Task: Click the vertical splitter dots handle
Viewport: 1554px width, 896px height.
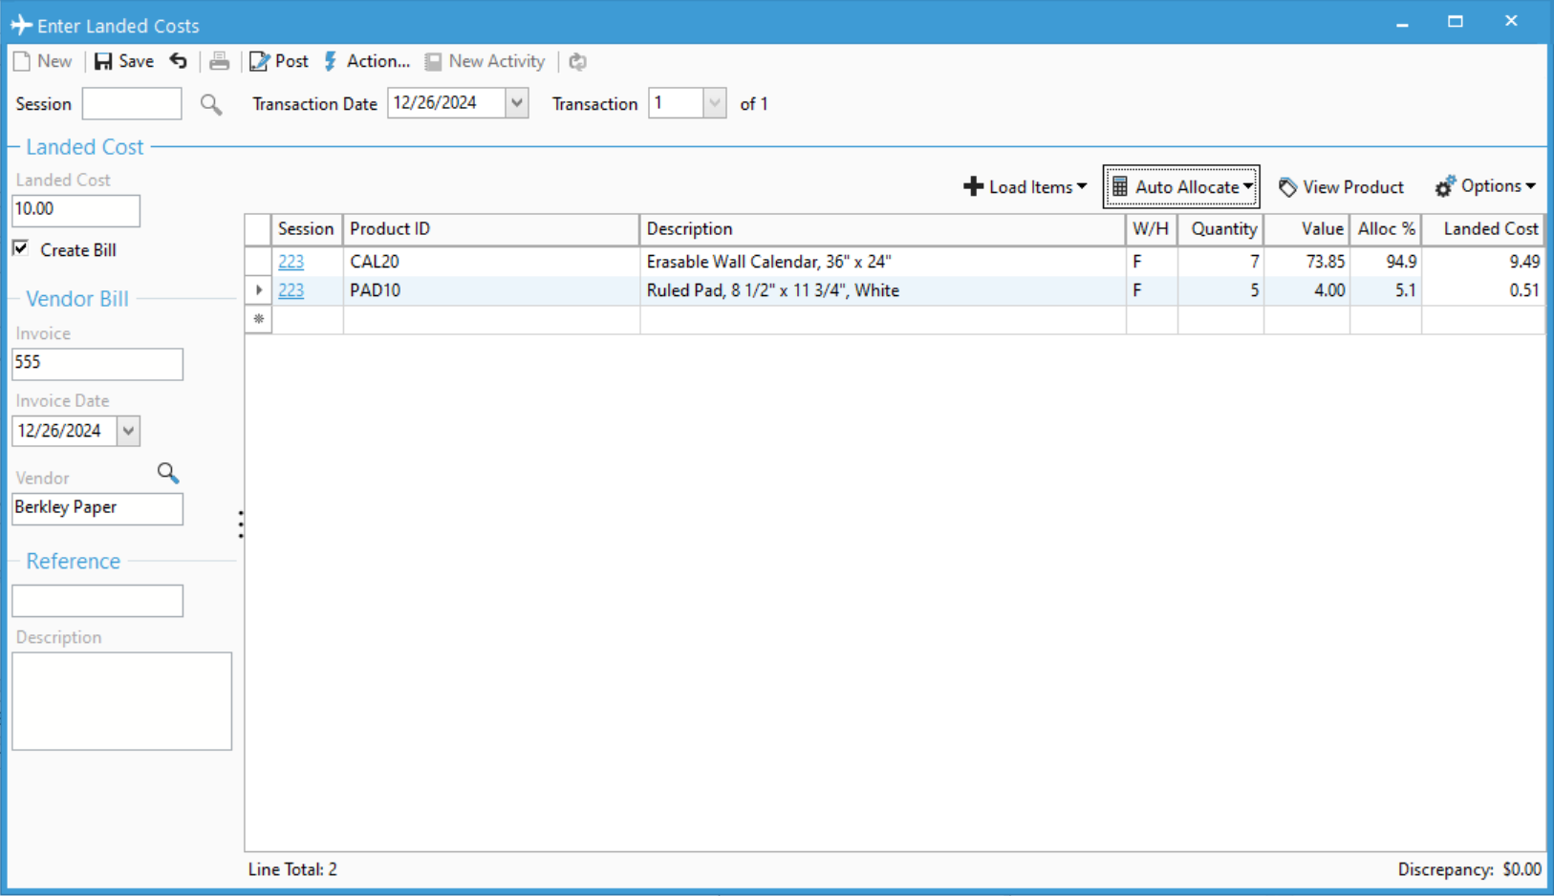Action: point(241,524)
